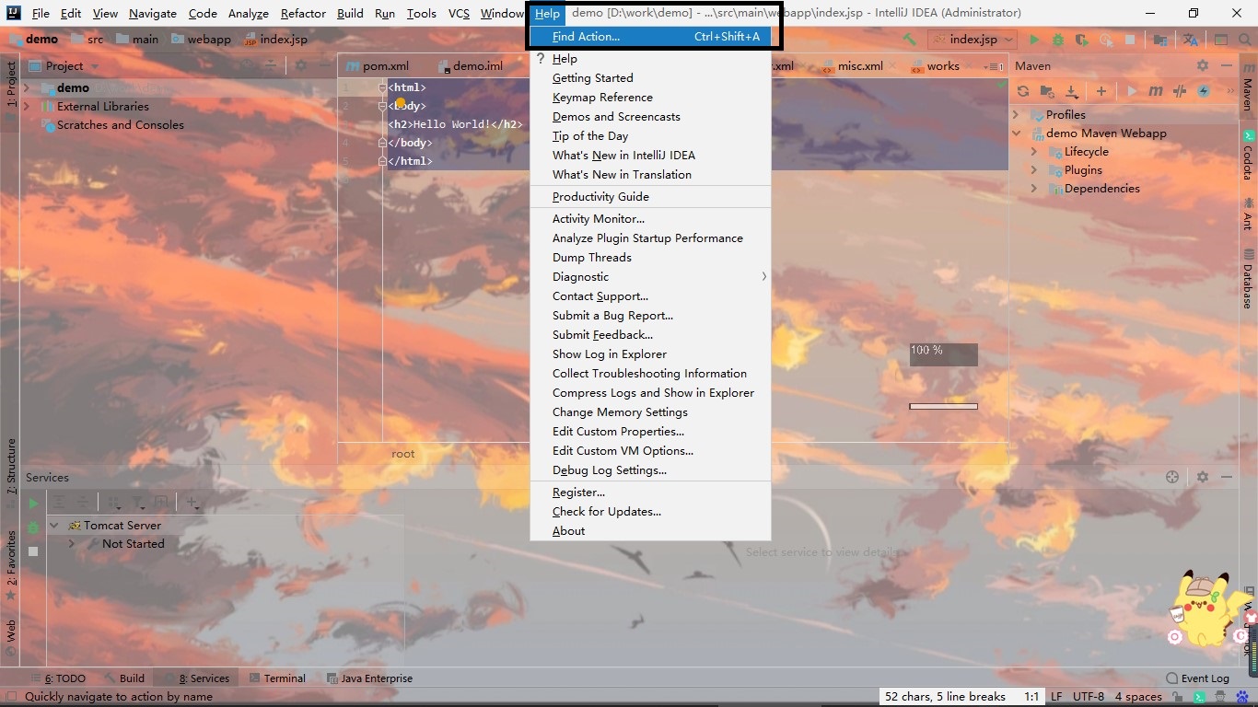This screenshot has height=707, width=1258.
Task: Open the 6: TODO tool window
Action: (x=57, y=678)
